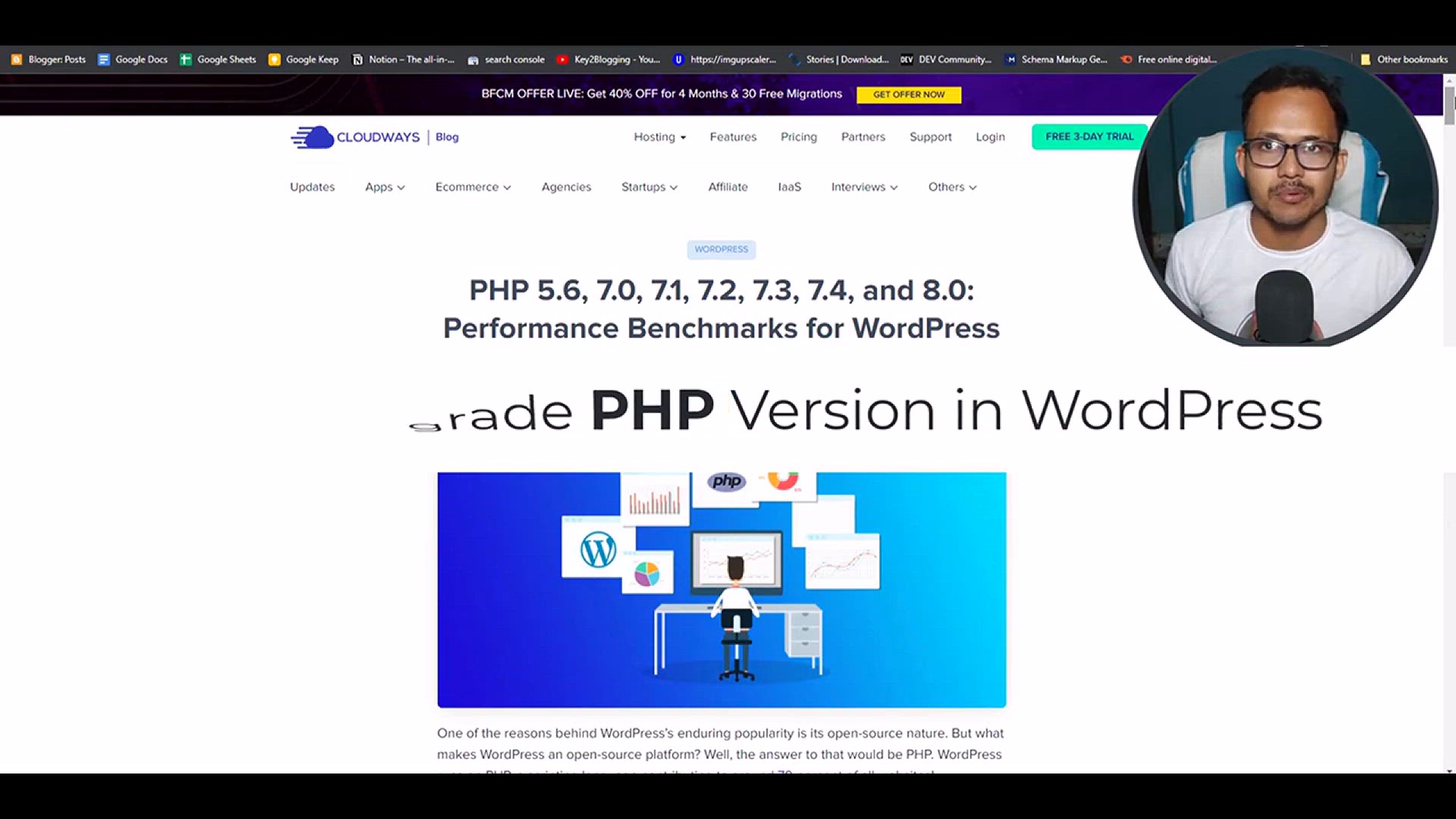Open the Stories Download bookmark
Viewport: 1456px width, 819px height.
(839, 59)
